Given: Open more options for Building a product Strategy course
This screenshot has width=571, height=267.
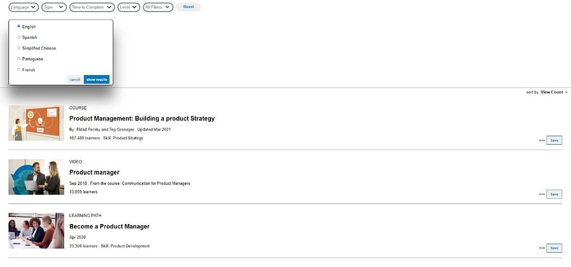Looking at the screenshot, I should click(x=542, y=140).
